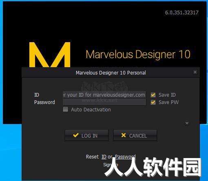Click the Marvelous Designer 10 Personal dialog title
Screen dimensions: 208x181
click(x=111, y=73)
